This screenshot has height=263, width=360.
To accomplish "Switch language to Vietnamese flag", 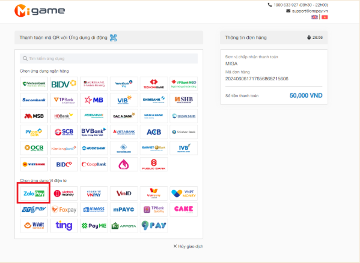I will pos(325,17).
